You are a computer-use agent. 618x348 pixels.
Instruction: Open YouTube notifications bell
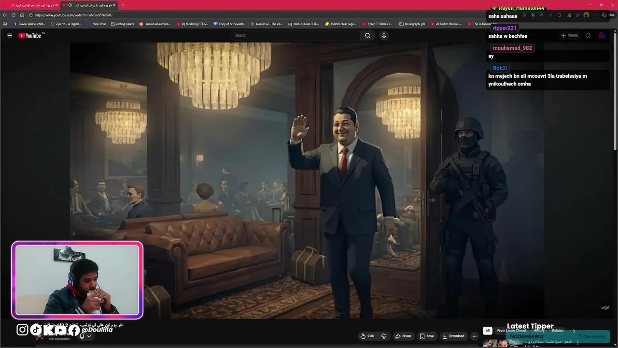(x=588, y=35)
